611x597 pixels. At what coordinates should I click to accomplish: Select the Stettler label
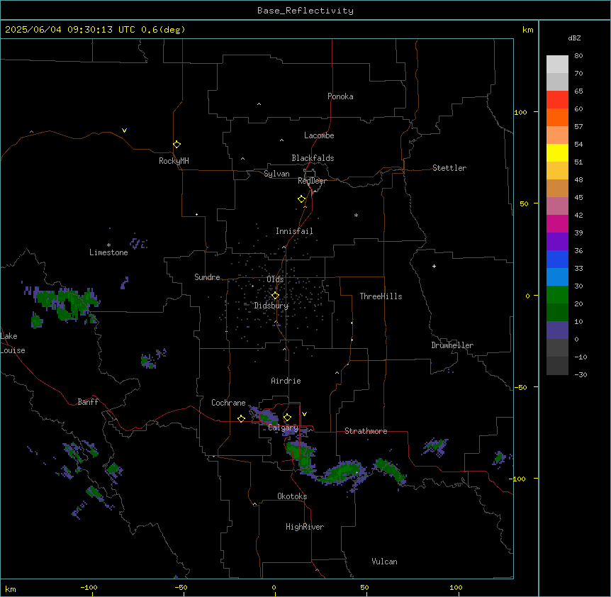point(449,168)
